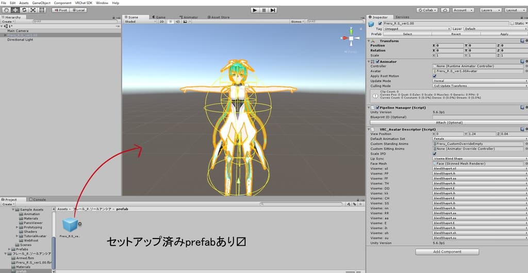Viewport: 528px width, 273px height.
Task: Switch to the Asset Store tab
Action: click(218, 17)
